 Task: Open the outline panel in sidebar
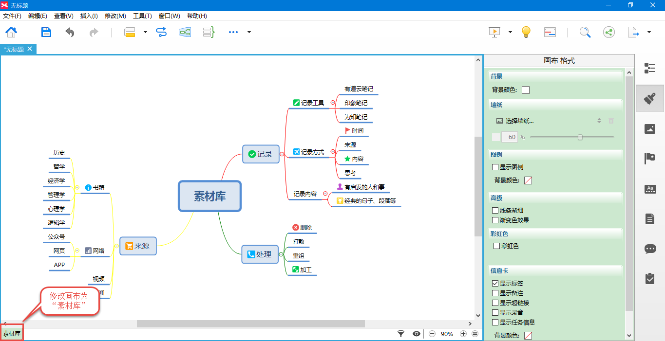click(x=650, y=68)
